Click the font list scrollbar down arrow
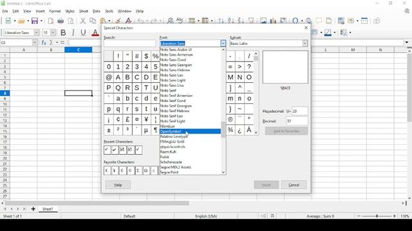 [223, 173]
